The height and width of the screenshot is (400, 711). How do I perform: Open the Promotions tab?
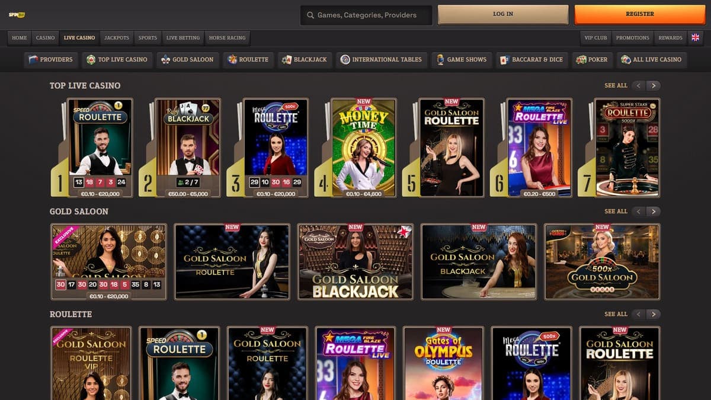(x=633, y=38)
